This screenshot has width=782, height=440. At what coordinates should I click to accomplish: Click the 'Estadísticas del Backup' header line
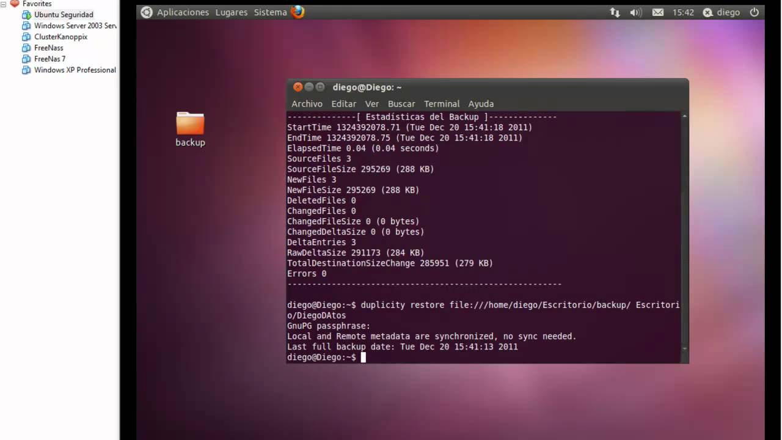(422, 117)
